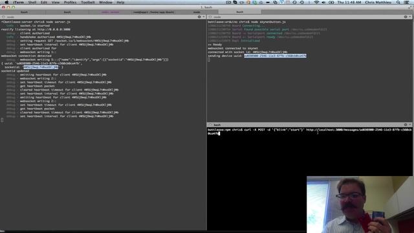Click "Found possible serial port" log line
This screenshot has height=233, width=414.
point(267,29)
